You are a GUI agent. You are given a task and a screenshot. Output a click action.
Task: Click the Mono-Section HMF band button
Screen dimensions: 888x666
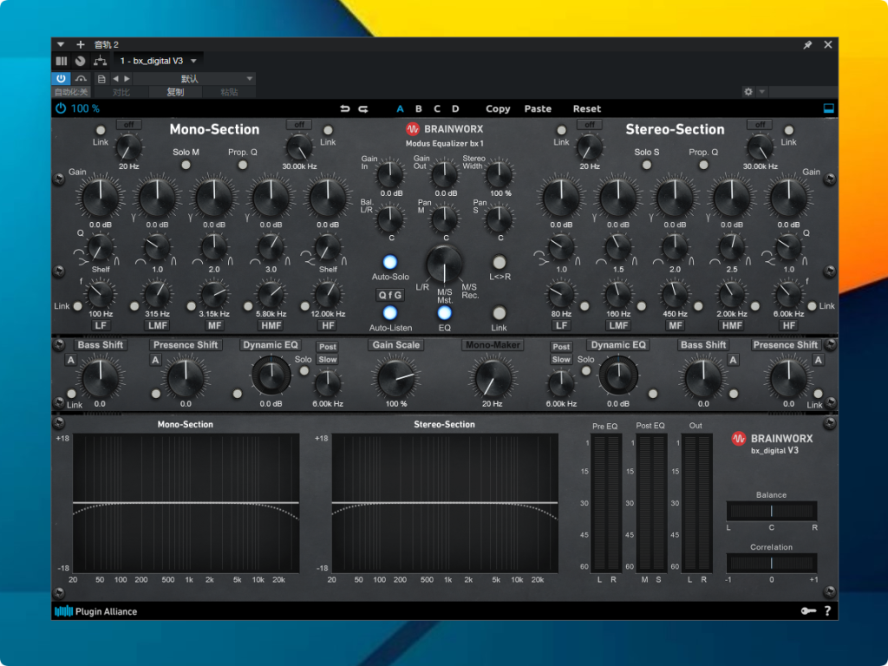point(271,326)
